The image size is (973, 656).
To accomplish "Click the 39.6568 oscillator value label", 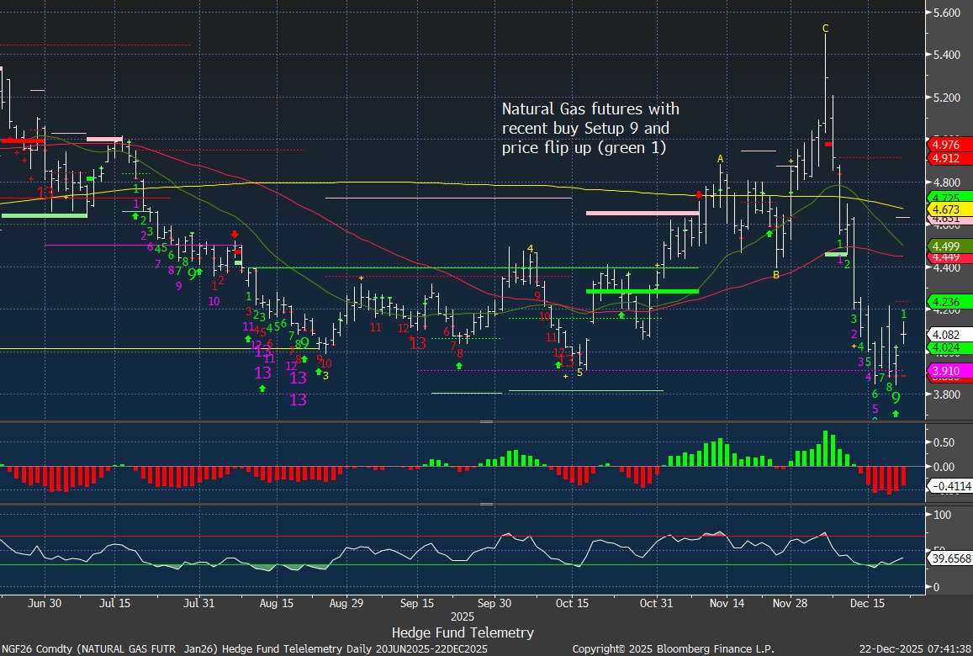I will coord(948,558).
